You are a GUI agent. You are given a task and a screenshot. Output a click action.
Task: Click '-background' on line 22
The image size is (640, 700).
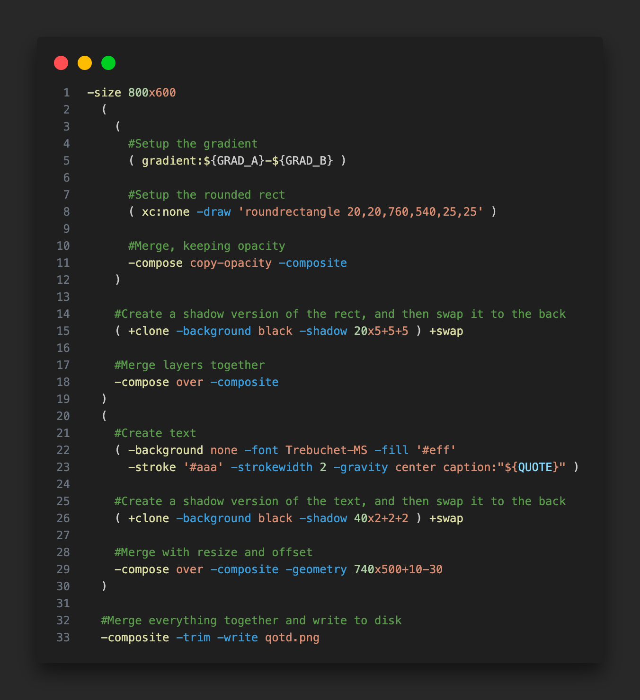[166, 450]
